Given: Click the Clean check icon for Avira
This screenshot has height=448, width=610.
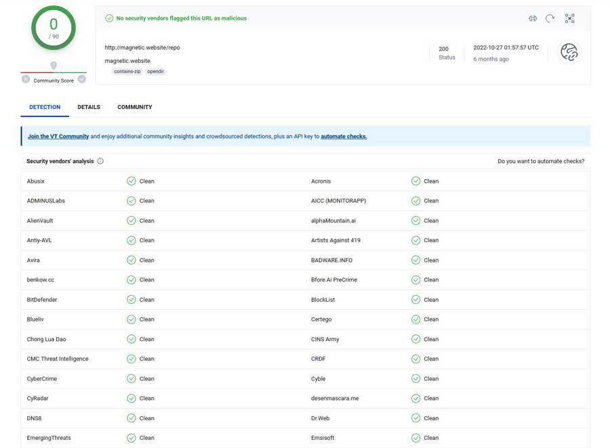Looking at the screenshot, I should [x=131, y=260].
